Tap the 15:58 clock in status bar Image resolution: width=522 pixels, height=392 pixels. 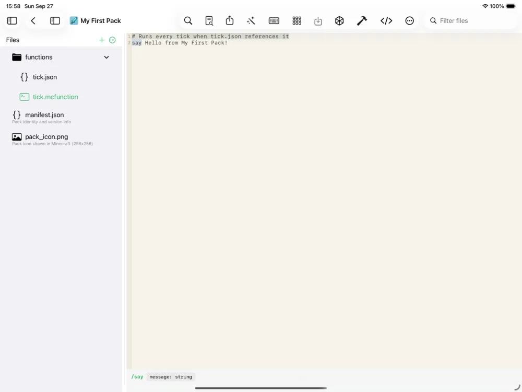(x=13, y=6)
